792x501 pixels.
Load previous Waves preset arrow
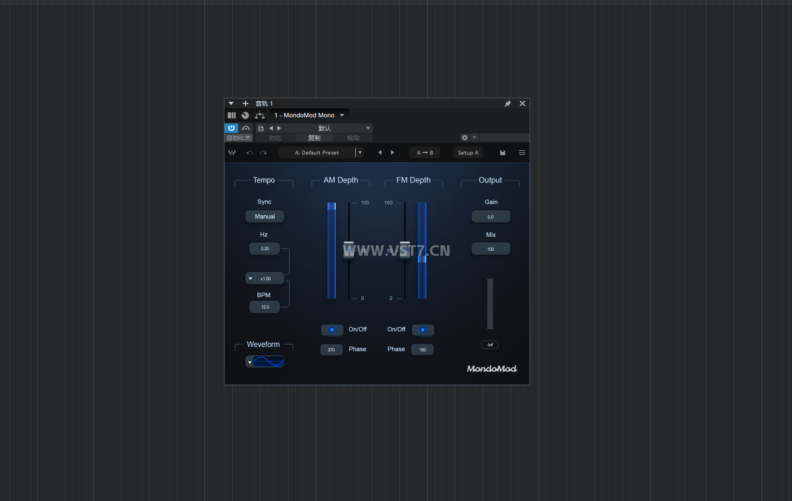(x=380, y=152)
